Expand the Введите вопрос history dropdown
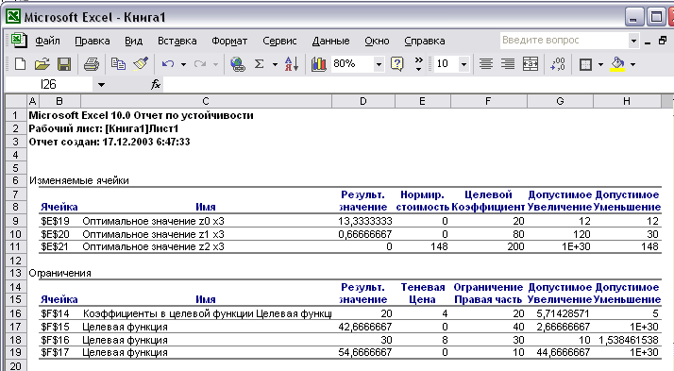Screen dimensions: 674x371 (x=633, y=41)
